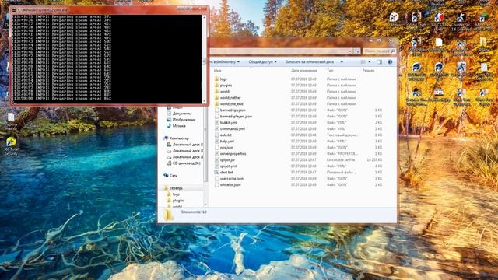Click the Элементов: 18 status bar text

[x=194, y=212]
